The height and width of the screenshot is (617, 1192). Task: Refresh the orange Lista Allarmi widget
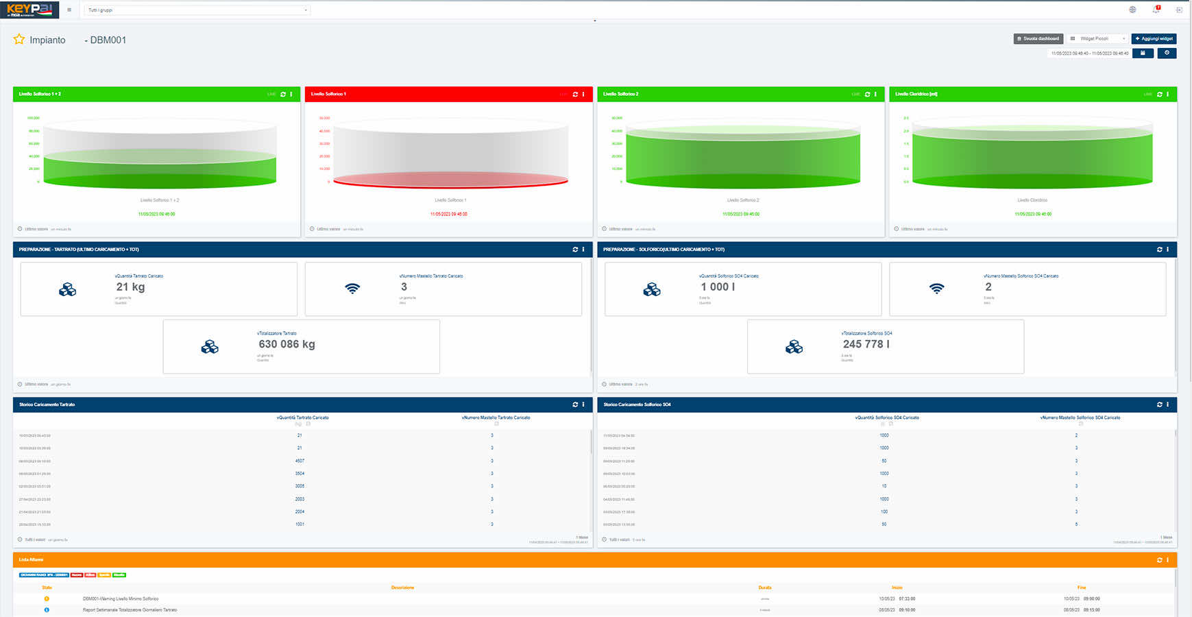click(x=1159, y=560)
